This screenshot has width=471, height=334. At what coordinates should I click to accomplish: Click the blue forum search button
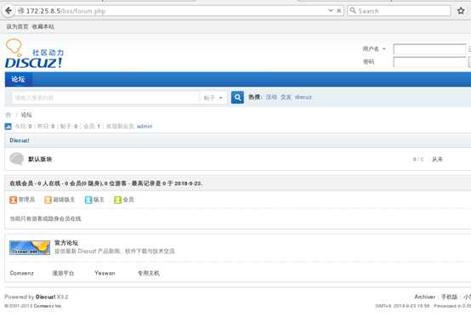(x=237, y=98)
